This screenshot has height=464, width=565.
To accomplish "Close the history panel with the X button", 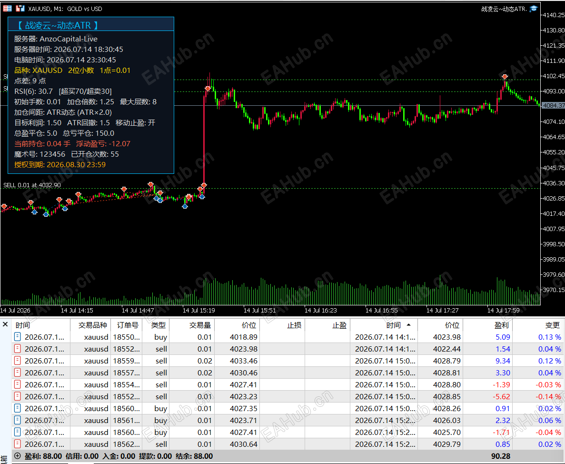I will point(5,324).
